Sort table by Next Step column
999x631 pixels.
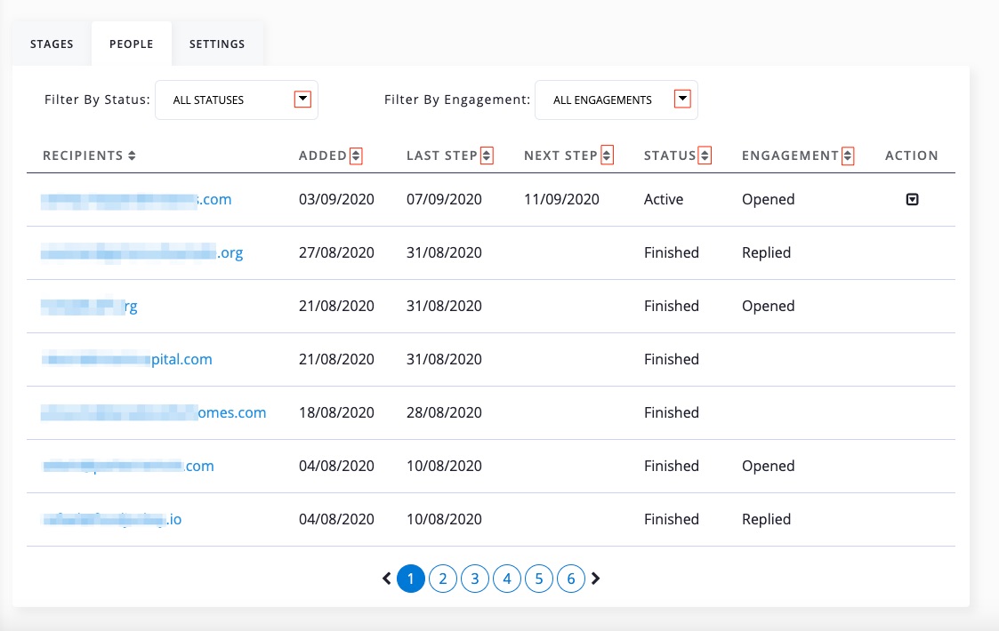tap(607, 156)
